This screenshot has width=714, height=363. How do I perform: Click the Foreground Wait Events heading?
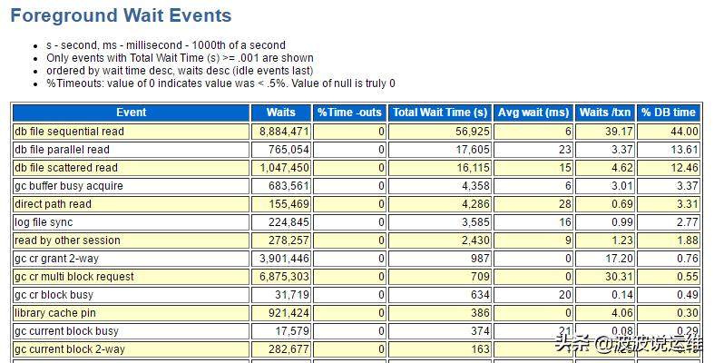(x=121, y=15)
